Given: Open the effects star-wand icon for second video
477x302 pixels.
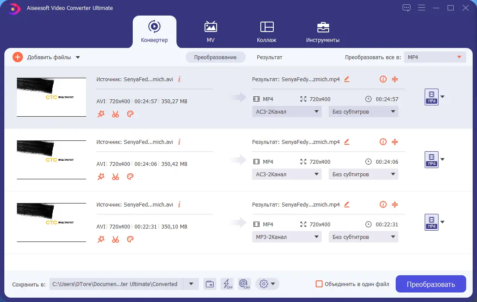Looking at the screenshot, I should click(x=101, y=177).
